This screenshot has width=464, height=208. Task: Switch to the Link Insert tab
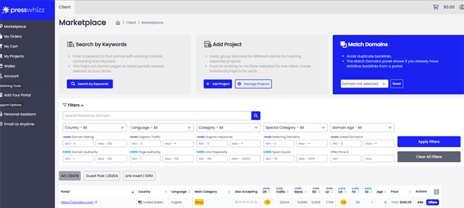point(139,176)
